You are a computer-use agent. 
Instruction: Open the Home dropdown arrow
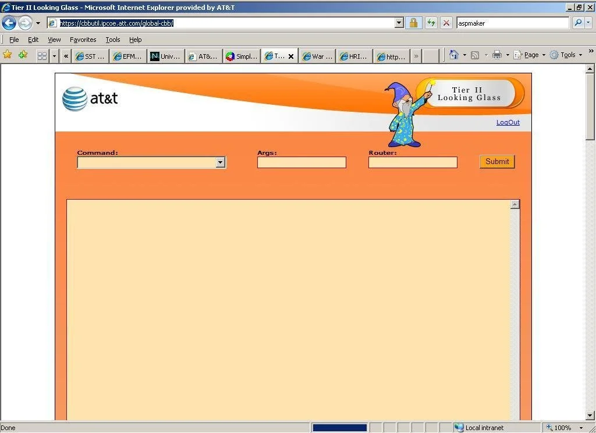click(x=464, y=55)
